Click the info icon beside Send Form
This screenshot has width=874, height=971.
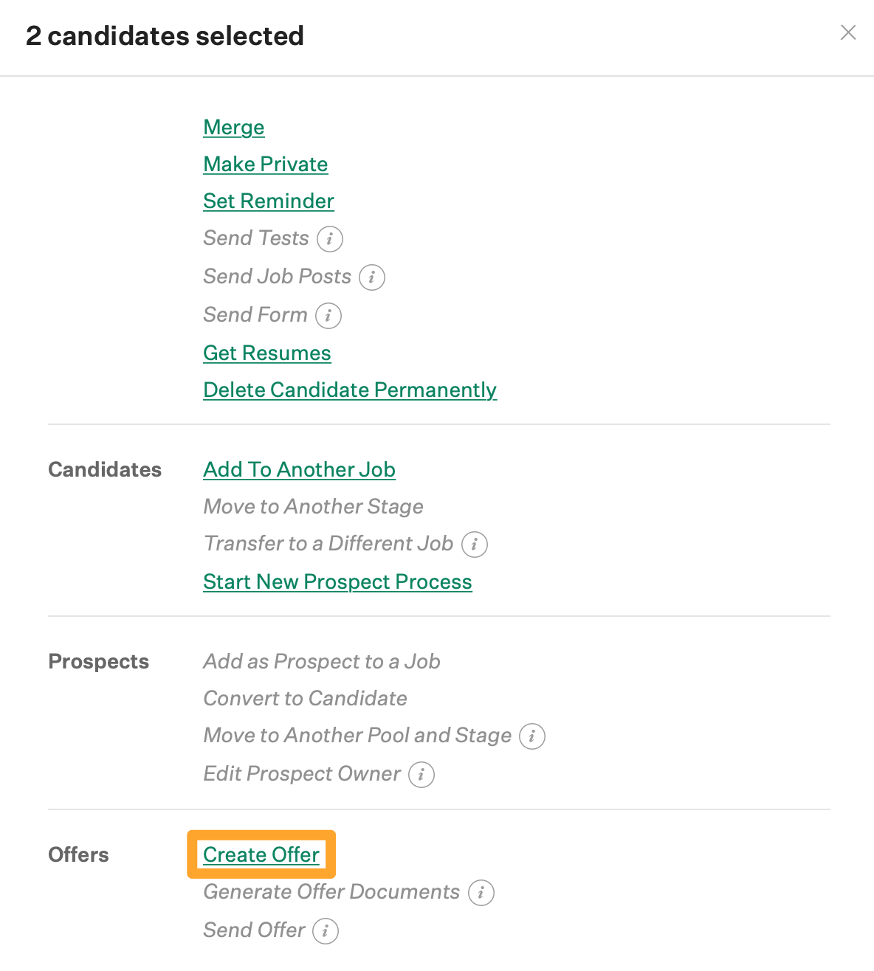tap(328, 316)
